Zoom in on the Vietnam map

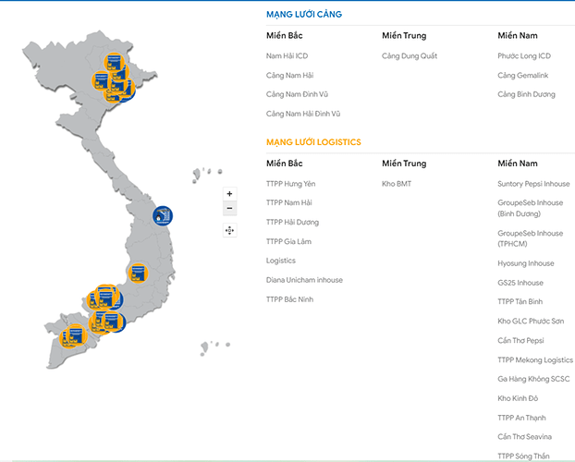click(x=229, y=194)
